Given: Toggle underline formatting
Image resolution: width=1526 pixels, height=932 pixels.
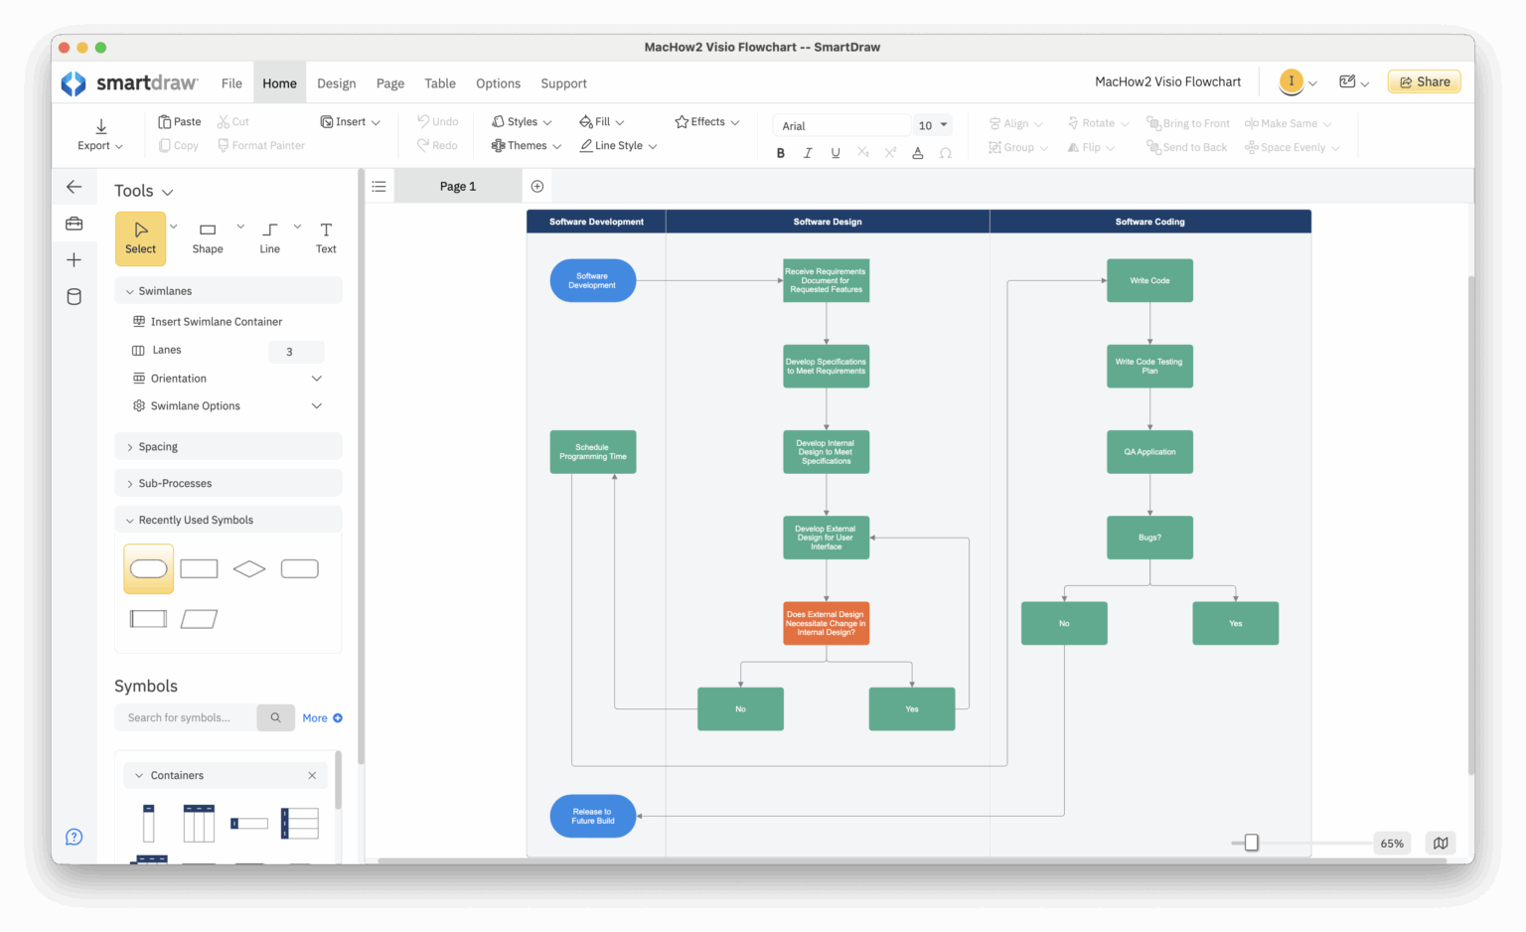Looking at the screenshot, I should pos(835,152).
